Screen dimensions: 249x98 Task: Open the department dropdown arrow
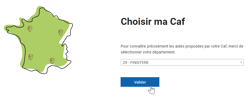click(241, 62)
